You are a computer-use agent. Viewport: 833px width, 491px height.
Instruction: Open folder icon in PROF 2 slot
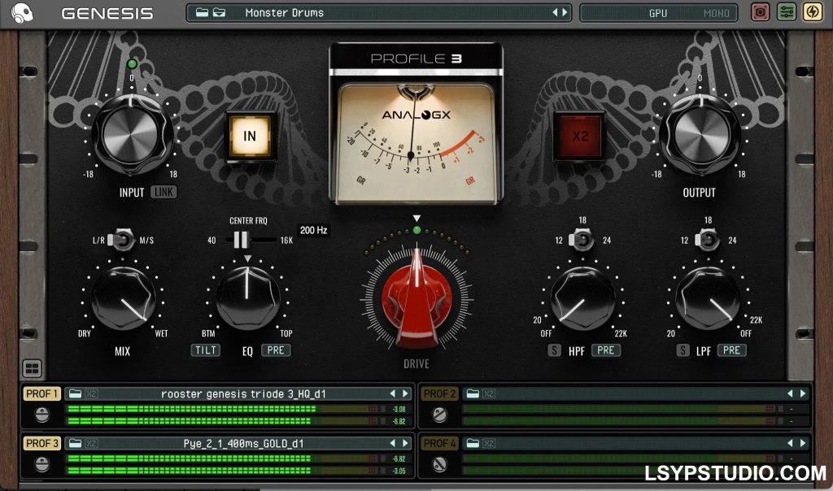click(x=473, y=393)
